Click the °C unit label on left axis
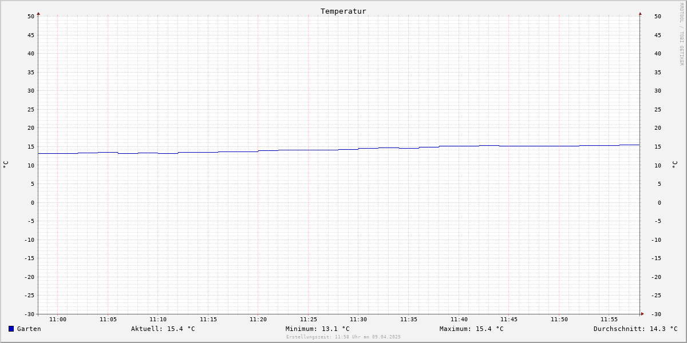The width and height of the screenshot is (687, 343). [x=6, y=165]
